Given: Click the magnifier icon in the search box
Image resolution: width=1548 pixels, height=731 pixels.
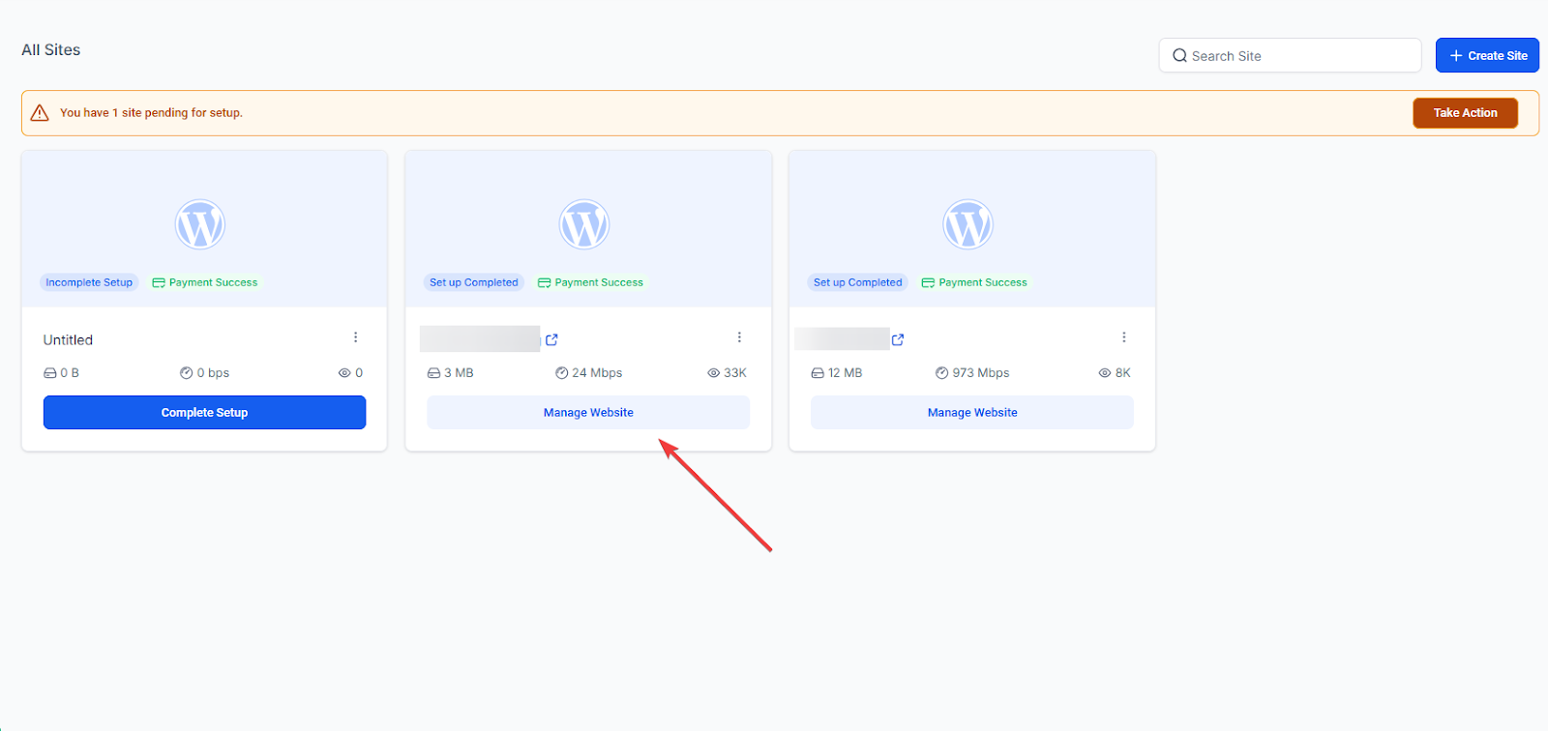Looking at the screenshot, I should tap(1179, 56).
